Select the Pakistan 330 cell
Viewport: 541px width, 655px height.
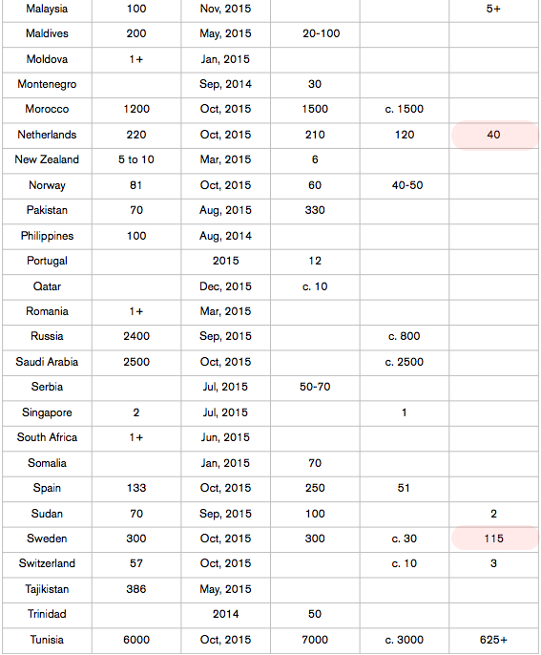click(315, 210)
